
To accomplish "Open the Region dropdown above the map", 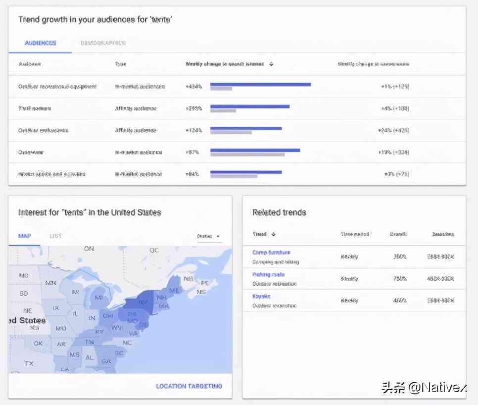I will click(209, 236).
